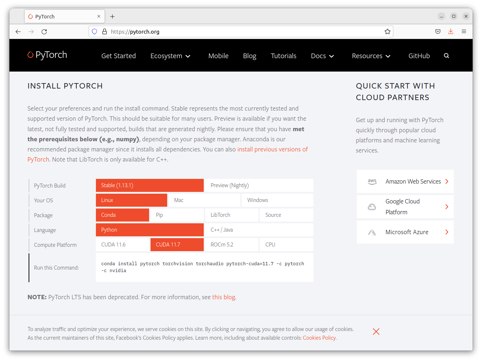Click the 'Run this Command:' label

click(x=56, y=268)
